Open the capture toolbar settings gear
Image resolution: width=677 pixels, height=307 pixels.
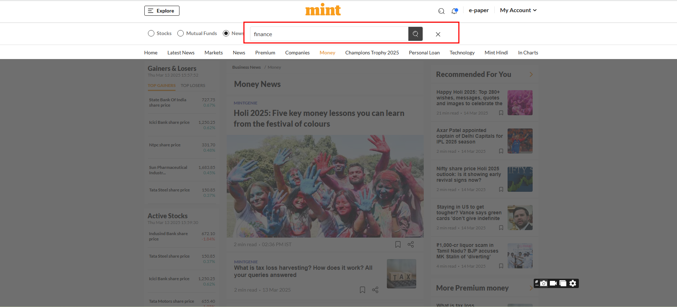coord(573,283)
